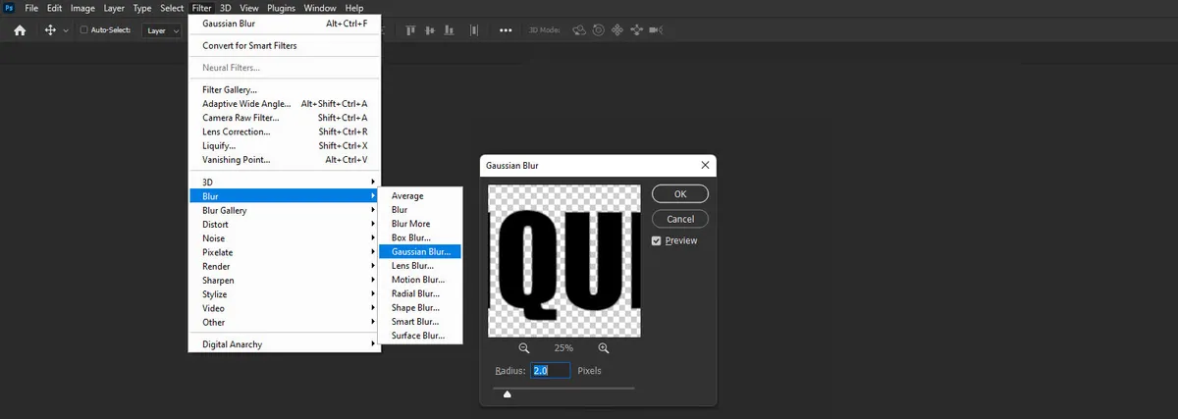Zoom out the Gaussian Blur preview

coord(524,347)
